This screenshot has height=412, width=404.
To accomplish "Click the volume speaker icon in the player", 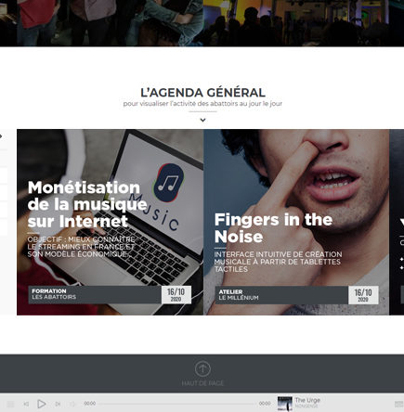I will [72, 404].
